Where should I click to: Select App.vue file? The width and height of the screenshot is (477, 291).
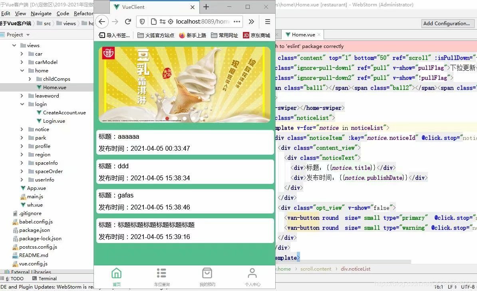click(33, 188)
